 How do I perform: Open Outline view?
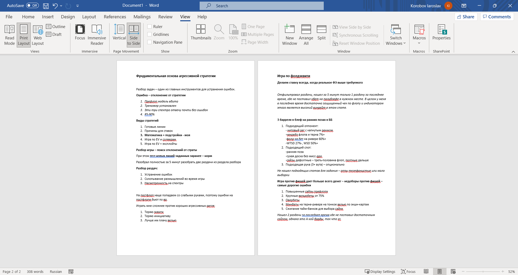point(56,26)
